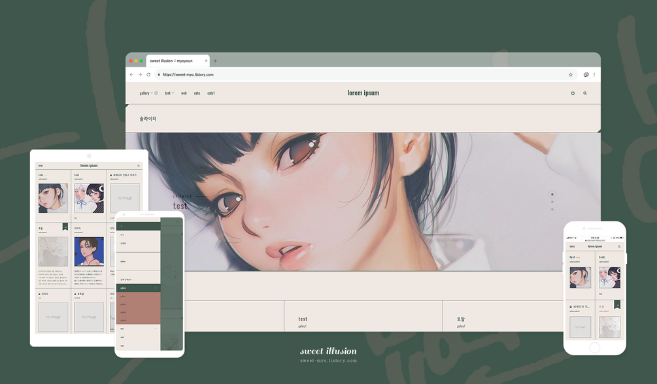Close the sweet illusion browser tab

pos(206,61)
